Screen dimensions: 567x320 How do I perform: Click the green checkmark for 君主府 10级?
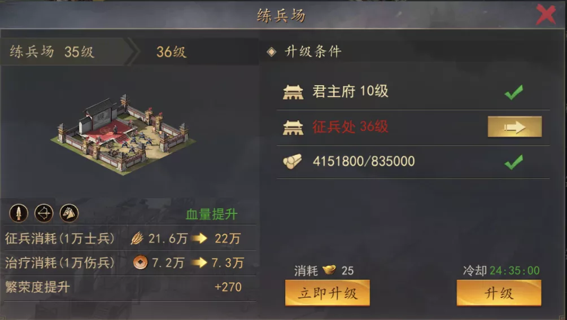coord(513,92)
